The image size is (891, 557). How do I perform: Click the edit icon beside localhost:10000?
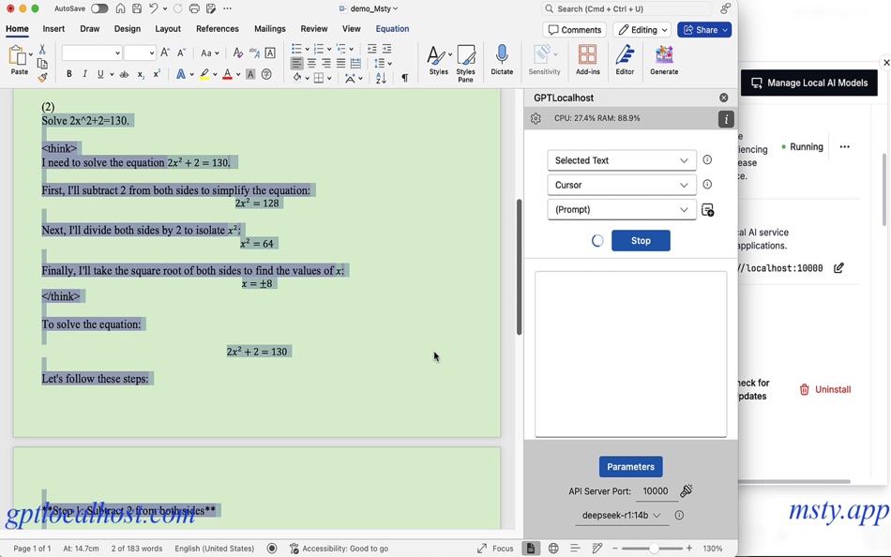point(838,267)
